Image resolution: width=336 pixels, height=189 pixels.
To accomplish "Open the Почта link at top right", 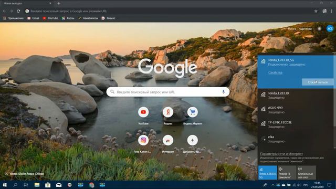I will pos(292,29).
